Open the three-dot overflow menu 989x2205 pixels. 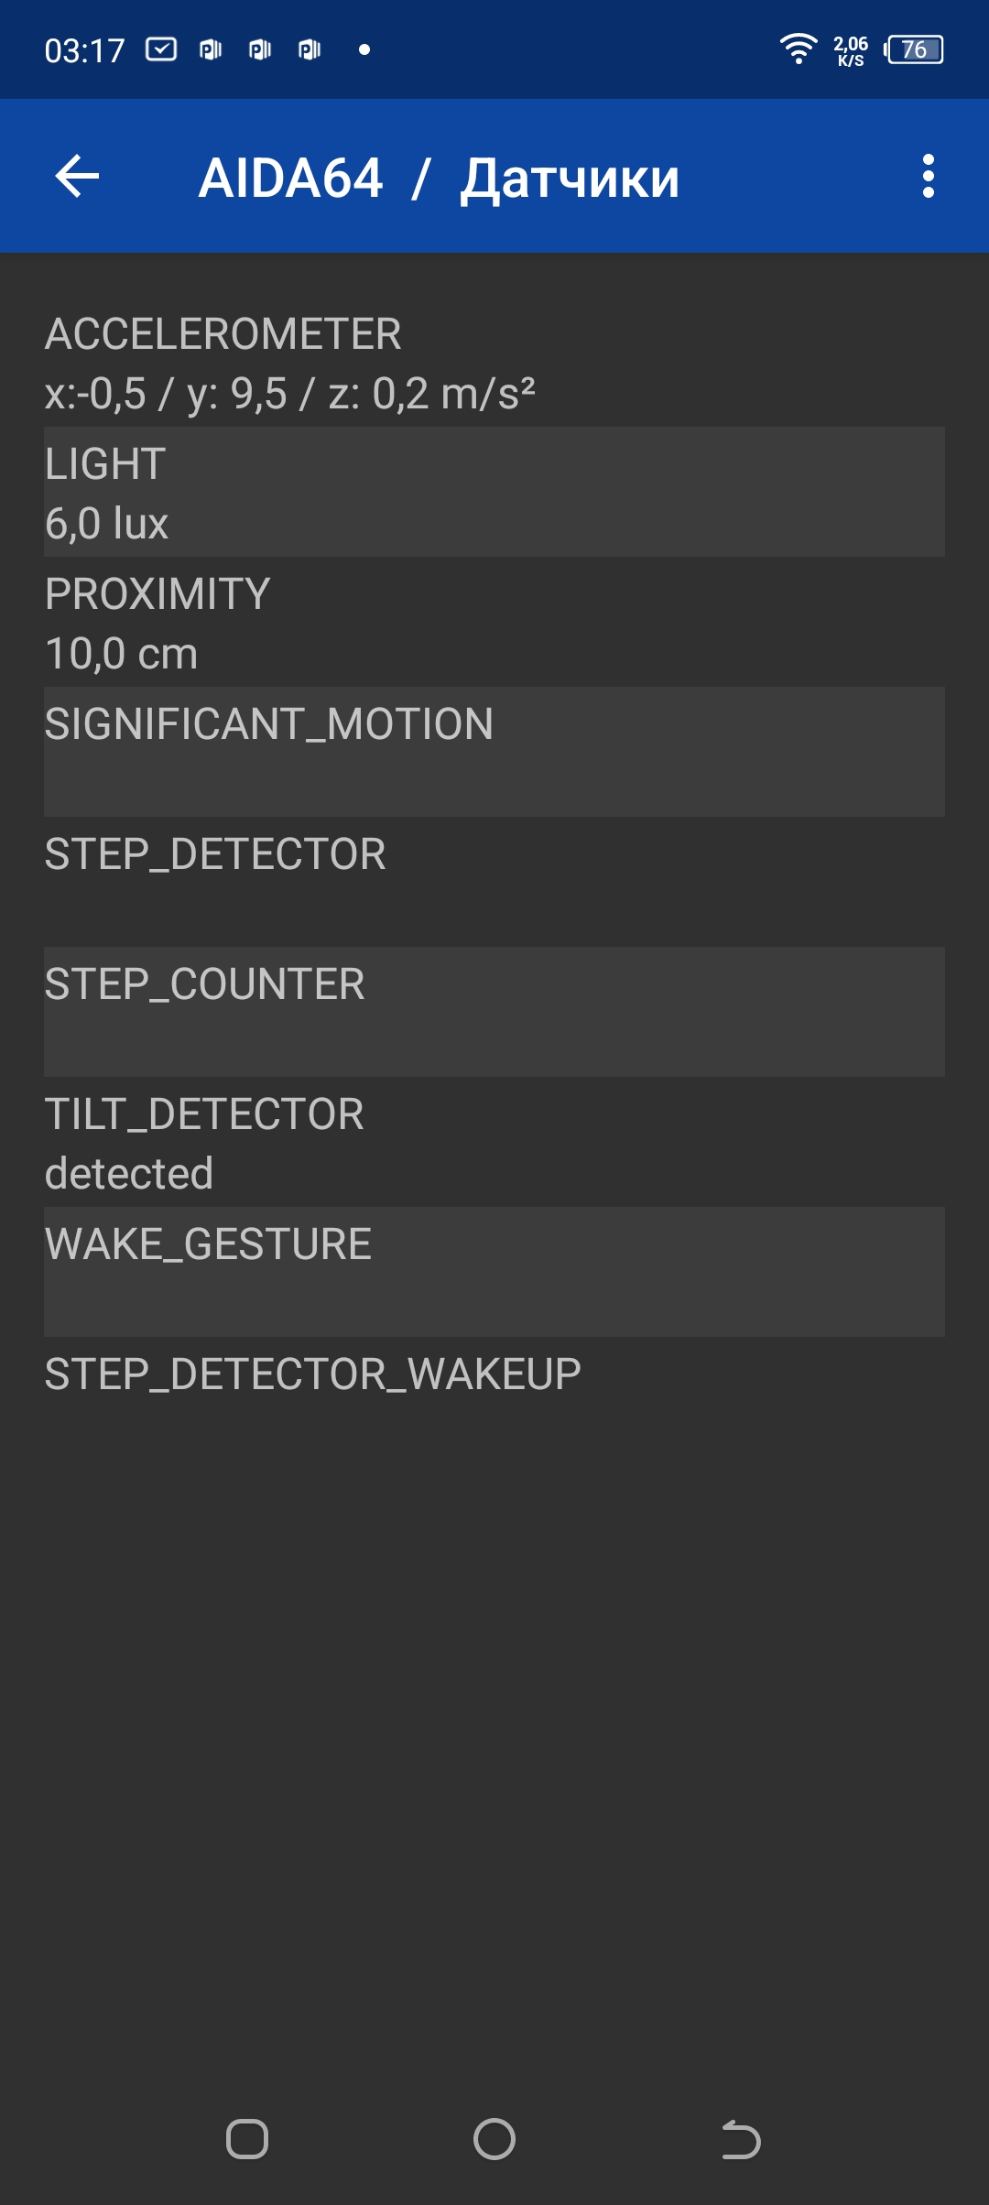point(928,176)
